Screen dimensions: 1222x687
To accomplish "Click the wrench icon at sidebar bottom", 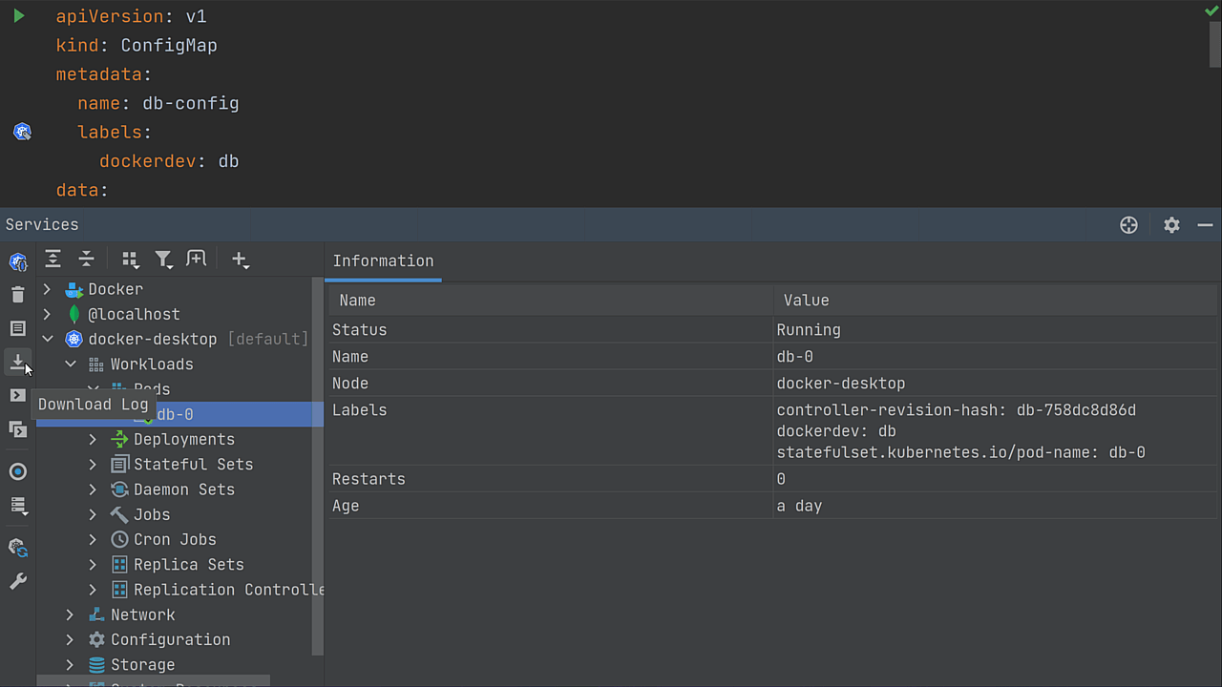I will (17, 581).
